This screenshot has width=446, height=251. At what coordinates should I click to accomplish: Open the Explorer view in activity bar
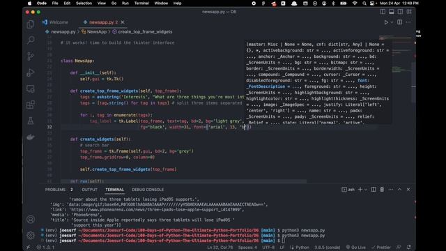pyautogui.click(x=31, y=24)
